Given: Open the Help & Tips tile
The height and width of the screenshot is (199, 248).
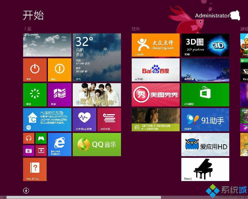Looking at the screenshot, I should pyautogui.click(x=35, y=169).
